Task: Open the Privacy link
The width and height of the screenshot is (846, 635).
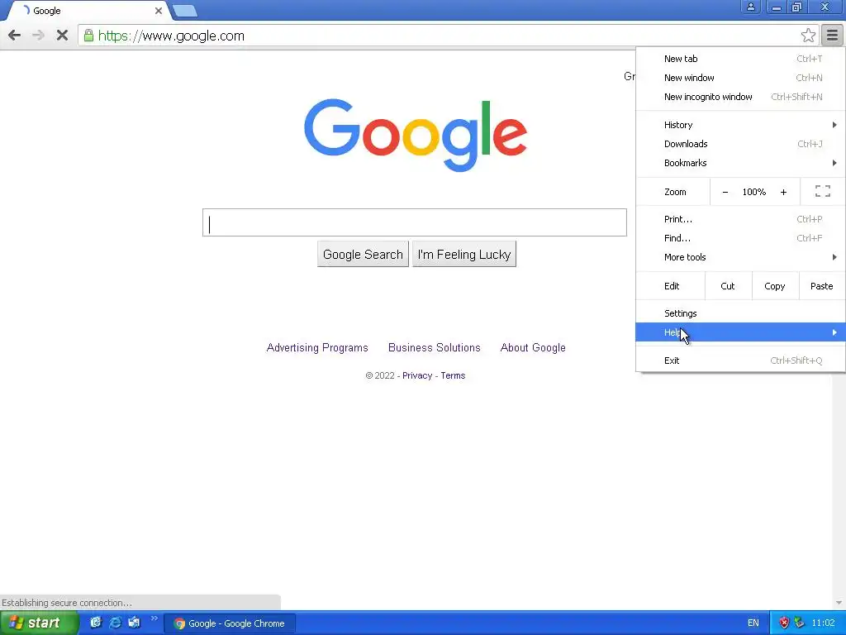Action: tap(417, 375)
